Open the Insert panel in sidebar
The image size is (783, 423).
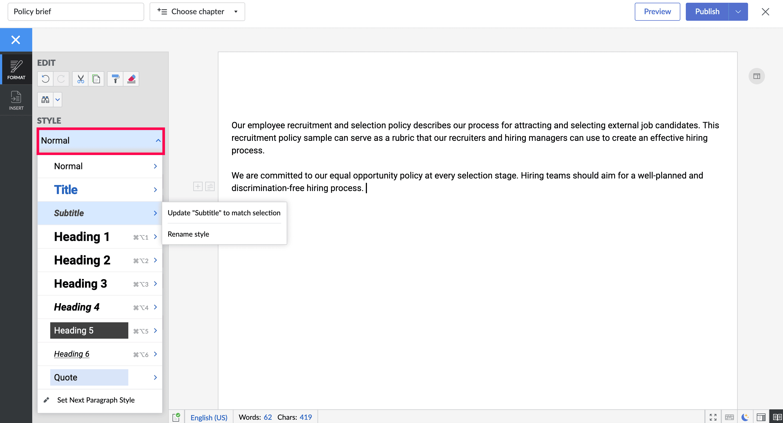point(16,100)
